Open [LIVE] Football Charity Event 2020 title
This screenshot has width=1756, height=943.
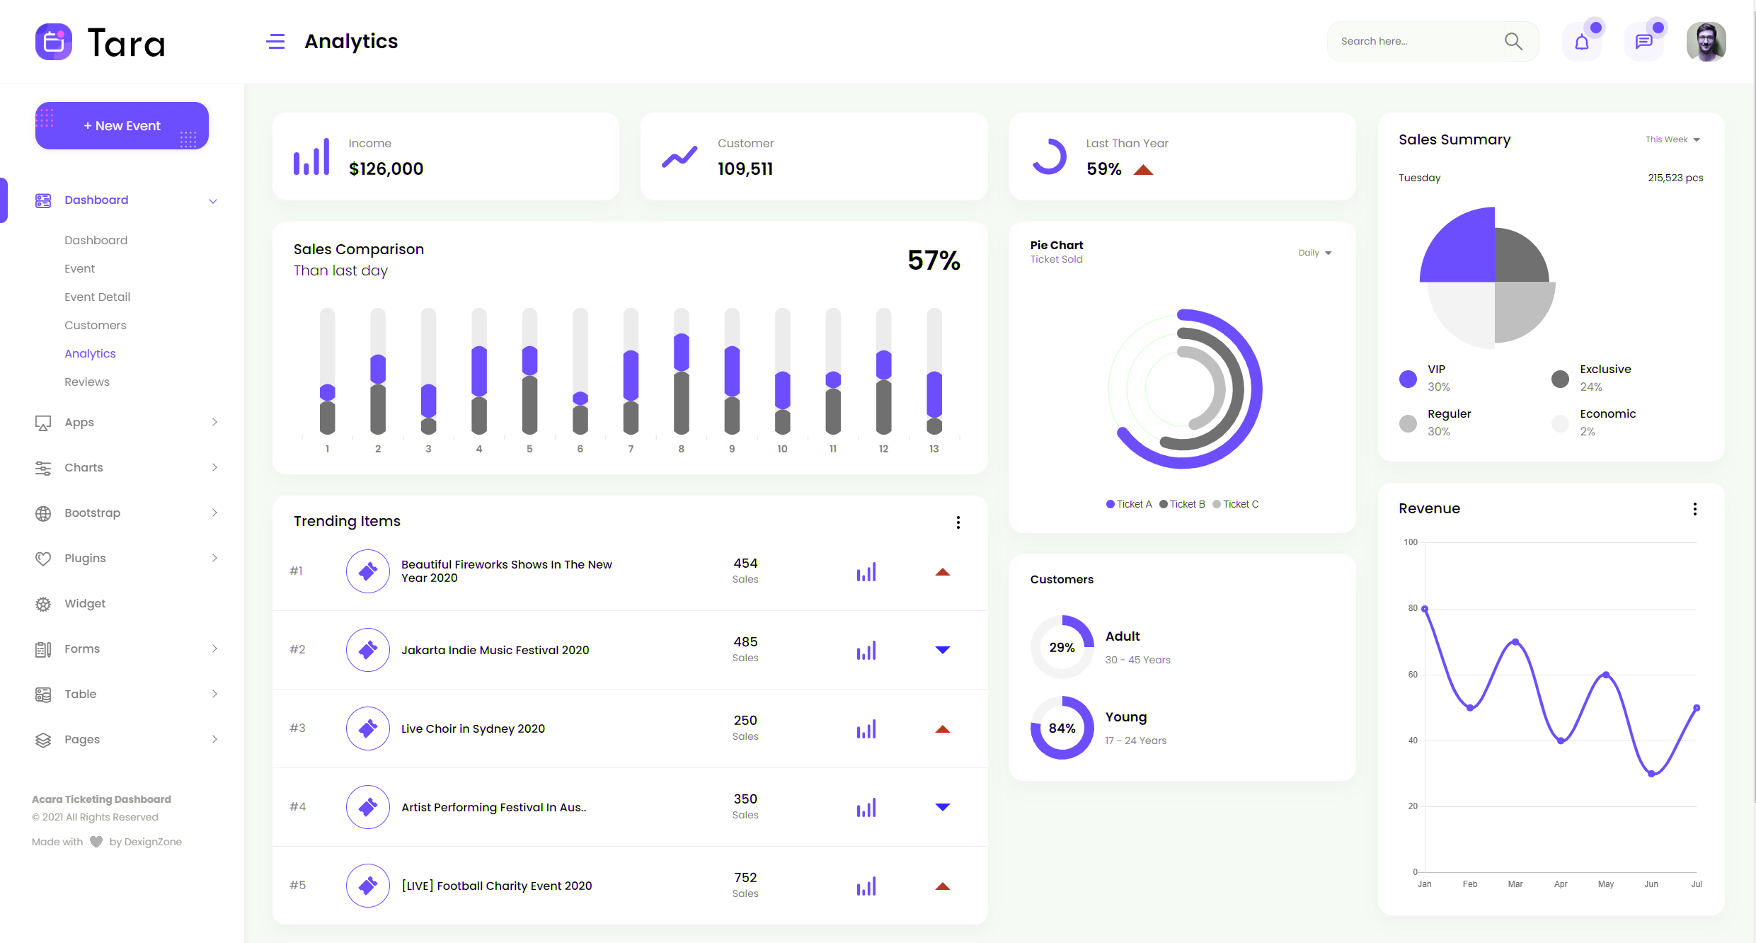[497, 886]
